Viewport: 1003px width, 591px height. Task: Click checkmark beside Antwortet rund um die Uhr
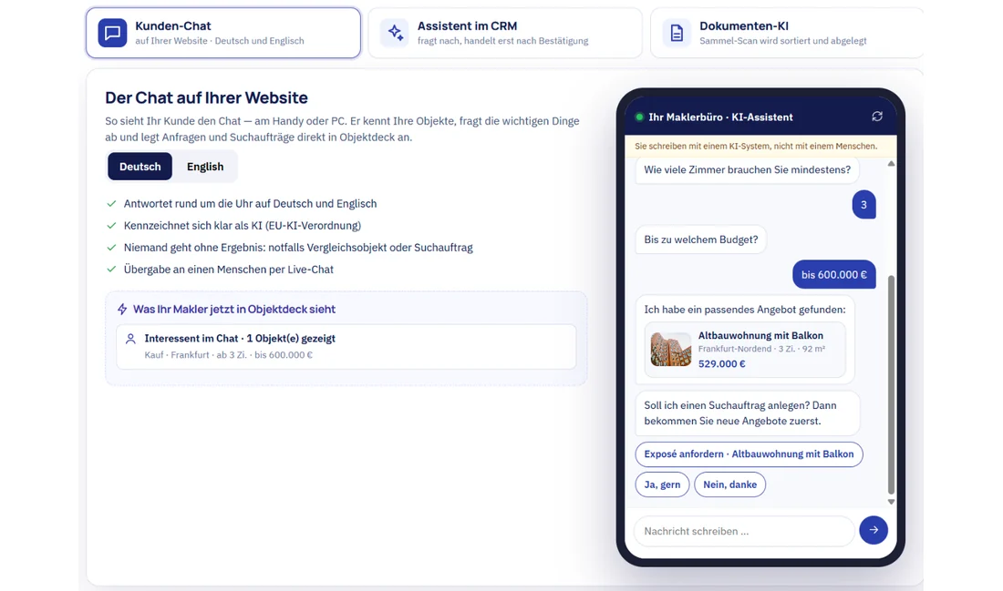111,204
